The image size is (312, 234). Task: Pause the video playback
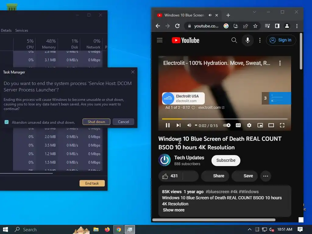pyautogui.click(x=168, y=125)
